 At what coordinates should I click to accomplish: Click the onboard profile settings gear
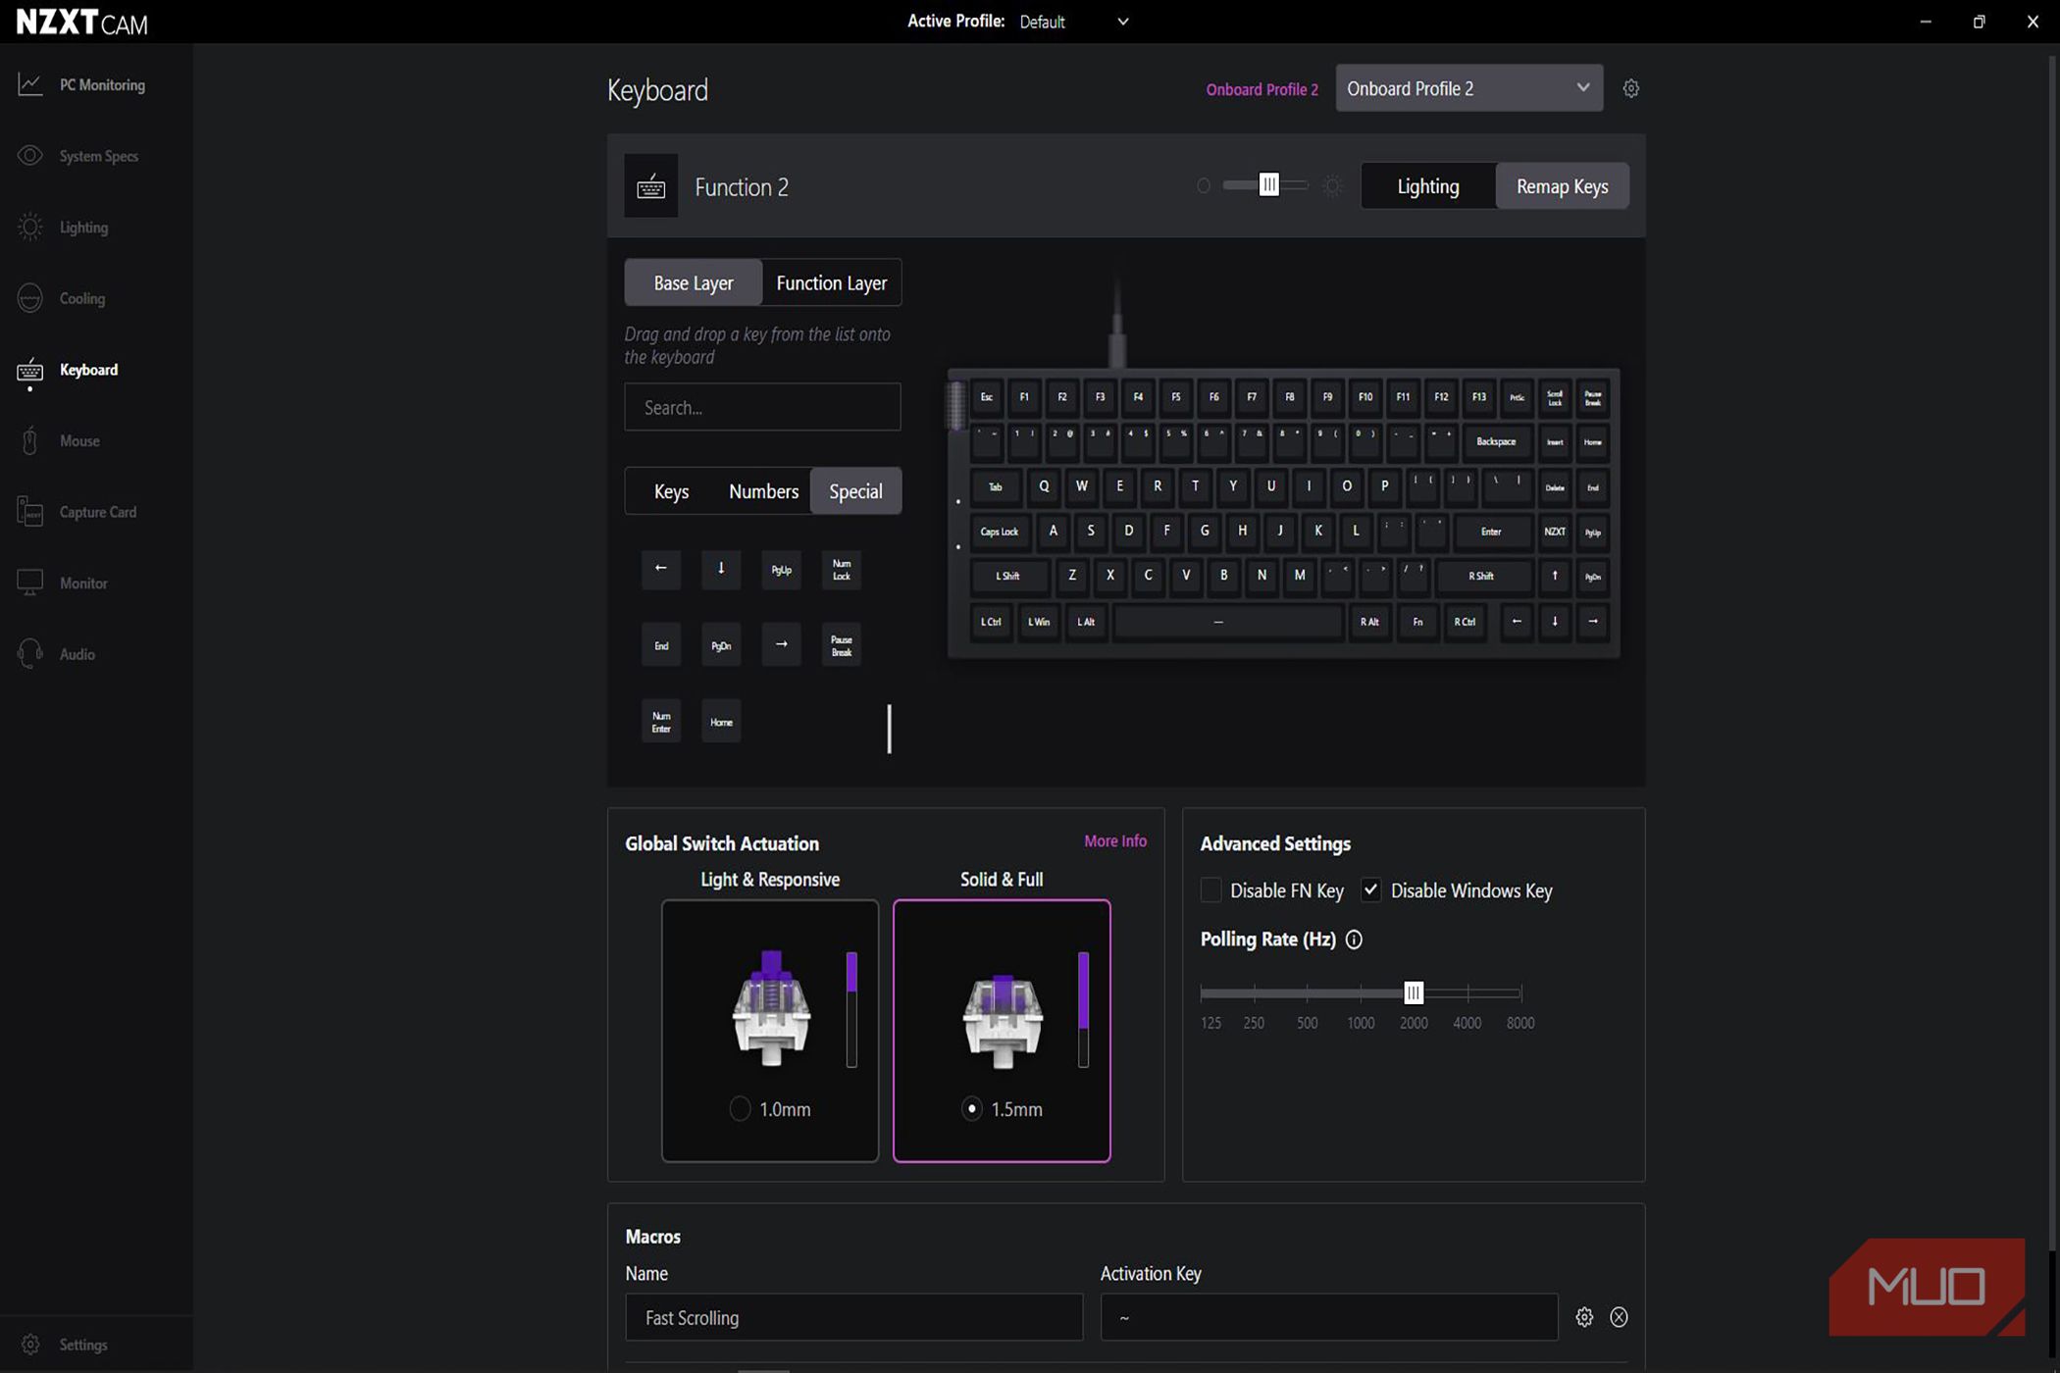pyautogui.click(x=1630, y=88)
